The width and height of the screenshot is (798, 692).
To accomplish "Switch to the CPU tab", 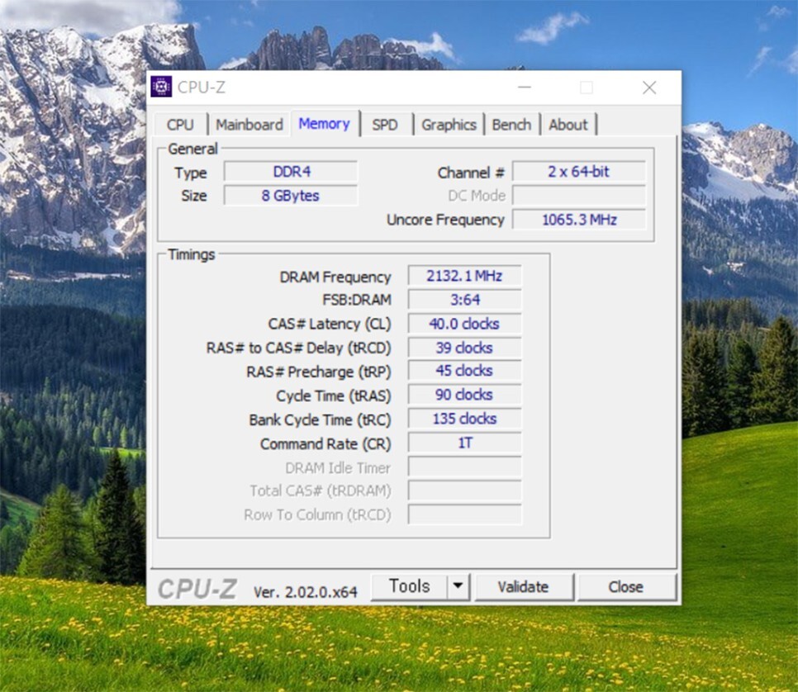I will (x=181, y=125).
